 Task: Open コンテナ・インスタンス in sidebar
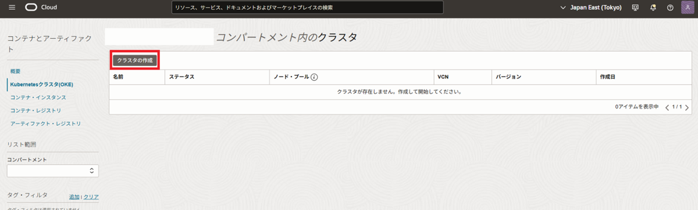pos(38,97)
